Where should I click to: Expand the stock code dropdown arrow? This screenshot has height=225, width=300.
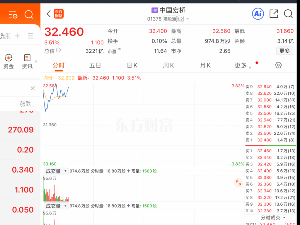(187, 19)
